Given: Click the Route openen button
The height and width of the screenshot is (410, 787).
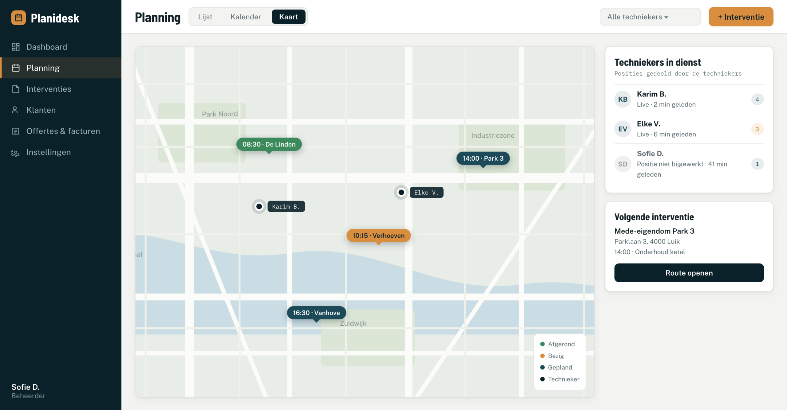Looking at the screenshot, I should click(689, 273).
